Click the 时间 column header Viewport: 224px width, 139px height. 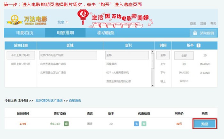(163, 45)
